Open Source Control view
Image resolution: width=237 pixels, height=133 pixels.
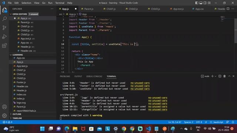[4, 28]
